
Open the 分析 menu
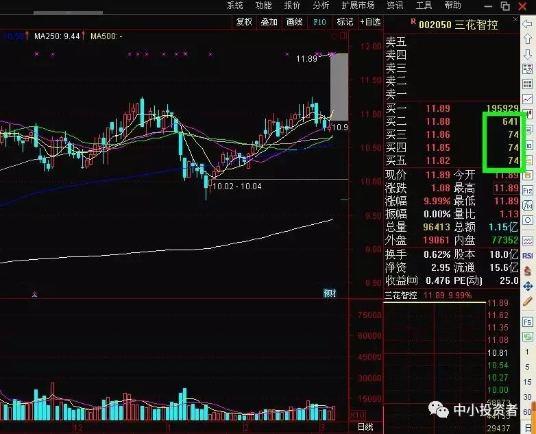[321, 5]
